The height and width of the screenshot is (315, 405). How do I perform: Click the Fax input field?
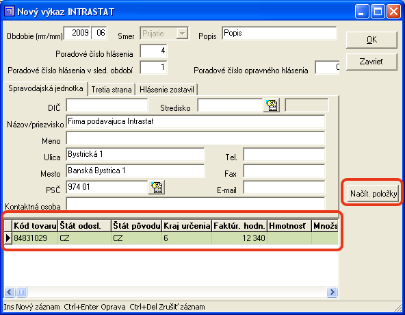pos(284,171)
